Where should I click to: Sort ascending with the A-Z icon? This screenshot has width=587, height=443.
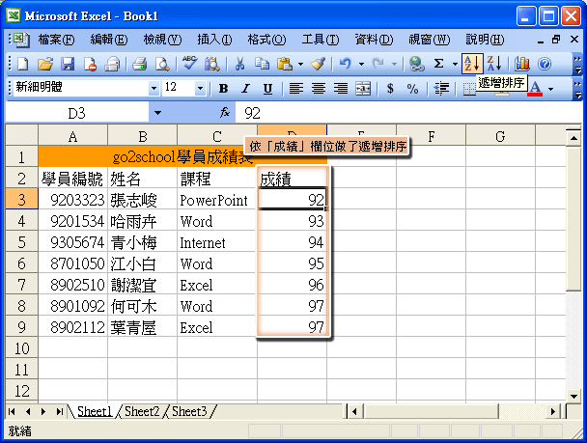tap(472, 64)
